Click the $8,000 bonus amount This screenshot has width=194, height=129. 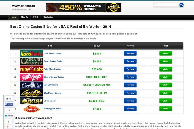[97, 61]
